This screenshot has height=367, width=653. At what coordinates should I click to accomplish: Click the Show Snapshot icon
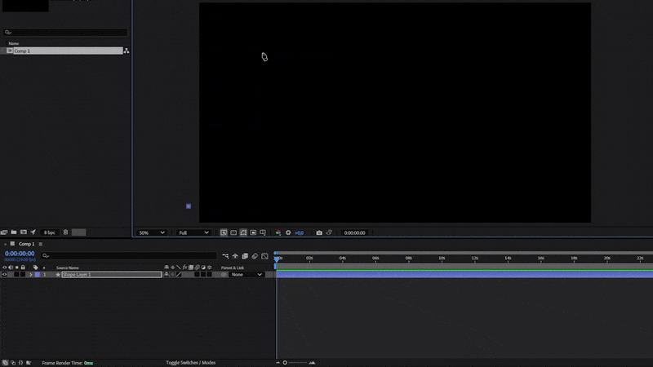pyautogui.click(x=329, y=232)
